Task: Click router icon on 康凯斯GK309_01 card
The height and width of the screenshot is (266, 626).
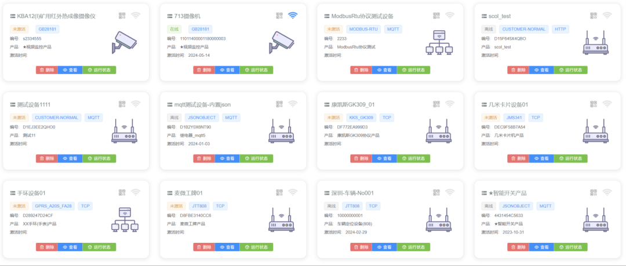Action: [439, 132]
